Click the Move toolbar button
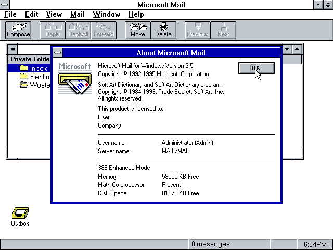This screenshot has width=333, height=250. tap(138, 30)
